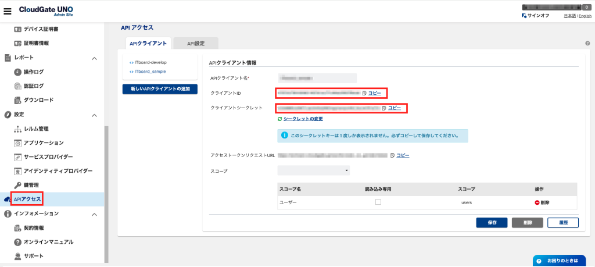The height and width of the screenshot is (267, 595).
Task: Open Key Management (鍵管理) in sidebar
Action: 31,185
